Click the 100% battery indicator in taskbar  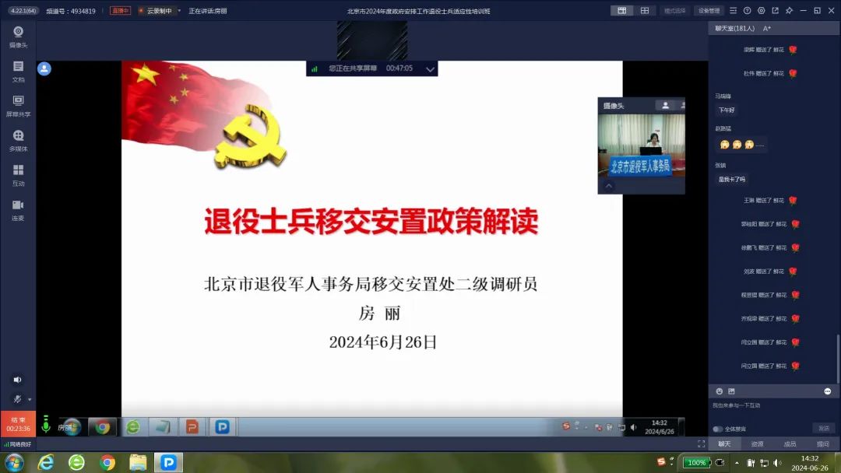(x=697, y=462)
